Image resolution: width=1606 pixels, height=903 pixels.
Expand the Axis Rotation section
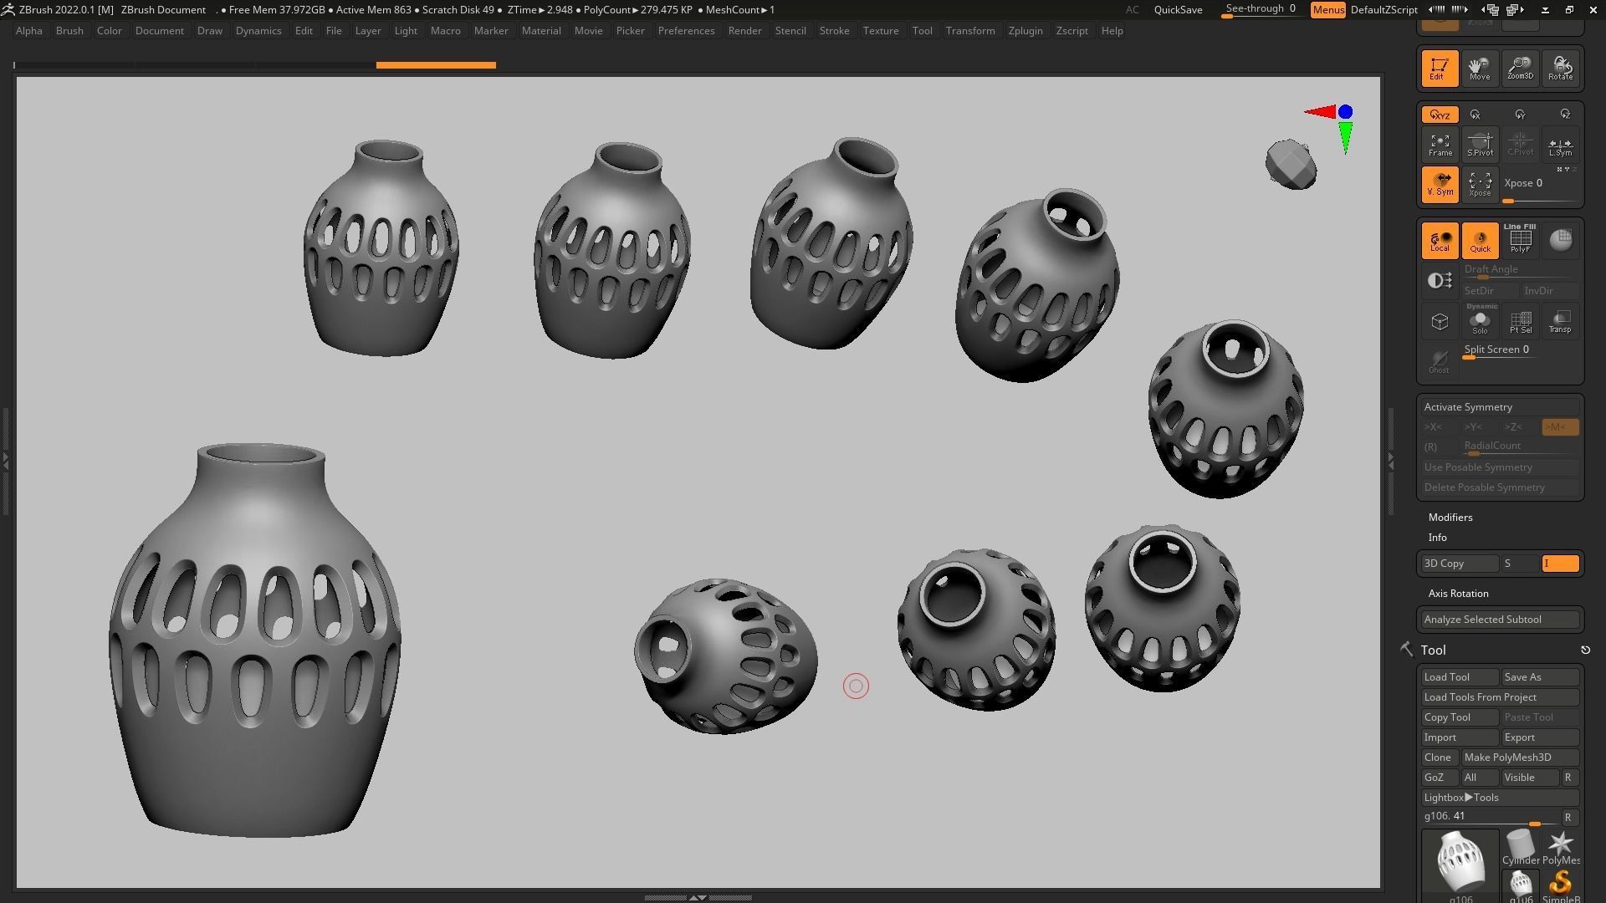click(1458, 594)
